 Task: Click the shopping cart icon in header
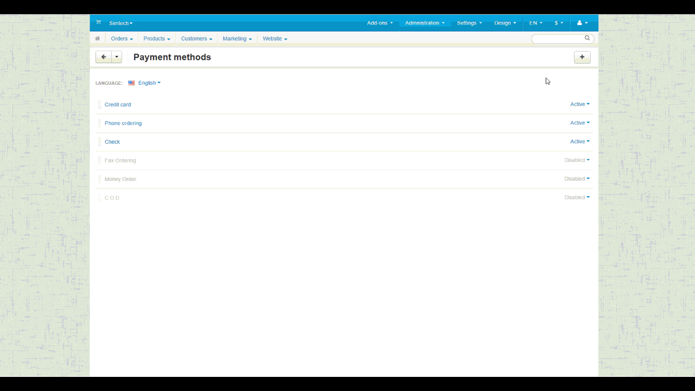[98, 22]
